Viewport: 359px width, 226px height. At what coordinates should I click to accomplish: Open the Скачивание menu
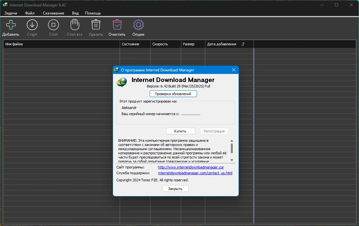(x=53, y=13)
